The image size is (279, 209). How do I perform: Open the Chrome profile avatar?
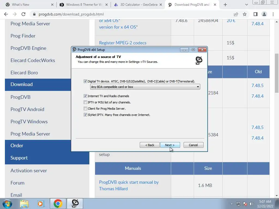coord(264,14)
